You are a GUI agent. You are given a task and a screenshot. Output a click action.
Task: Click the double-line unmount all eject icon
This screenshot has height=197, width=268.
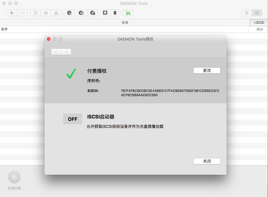pos(56,13)
